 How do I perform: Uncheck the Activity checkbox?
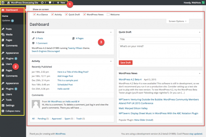coord(52,14)
